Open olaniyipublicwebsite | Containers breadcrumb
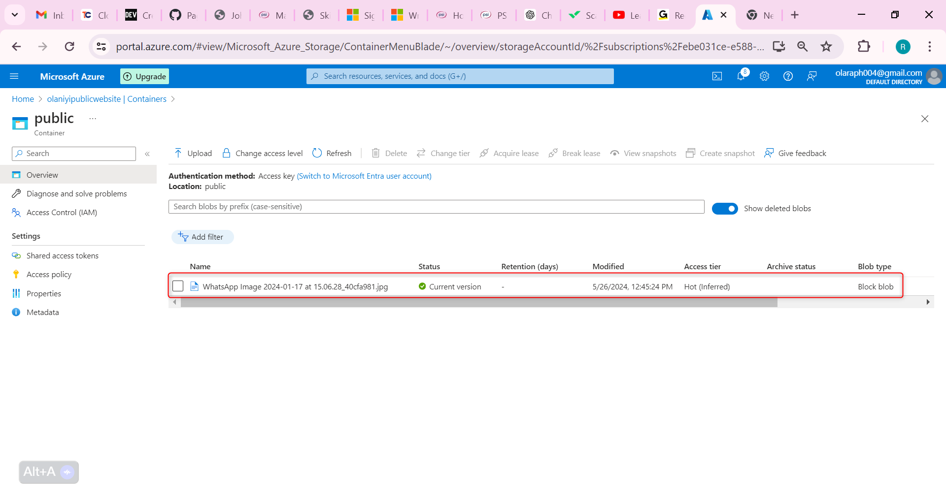The height and width of the screenshot is (502, 946). (106, 99)
